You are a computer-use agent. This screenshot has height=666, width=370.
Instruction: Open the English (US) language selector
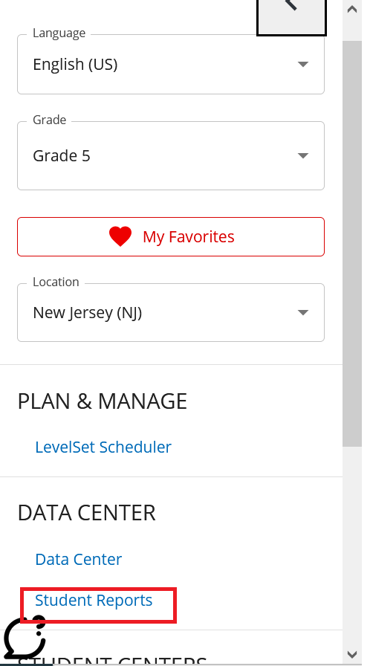pos(171,65)
